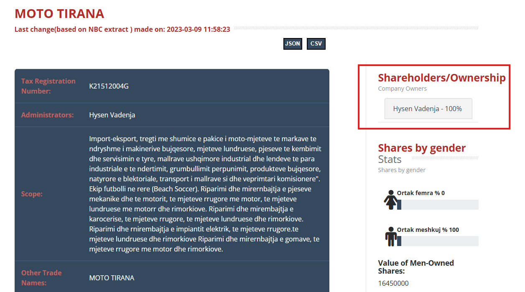Select the MOTO TIRANA page title
Viewport: 525px width, 292px height.
(x=59, y=14)
